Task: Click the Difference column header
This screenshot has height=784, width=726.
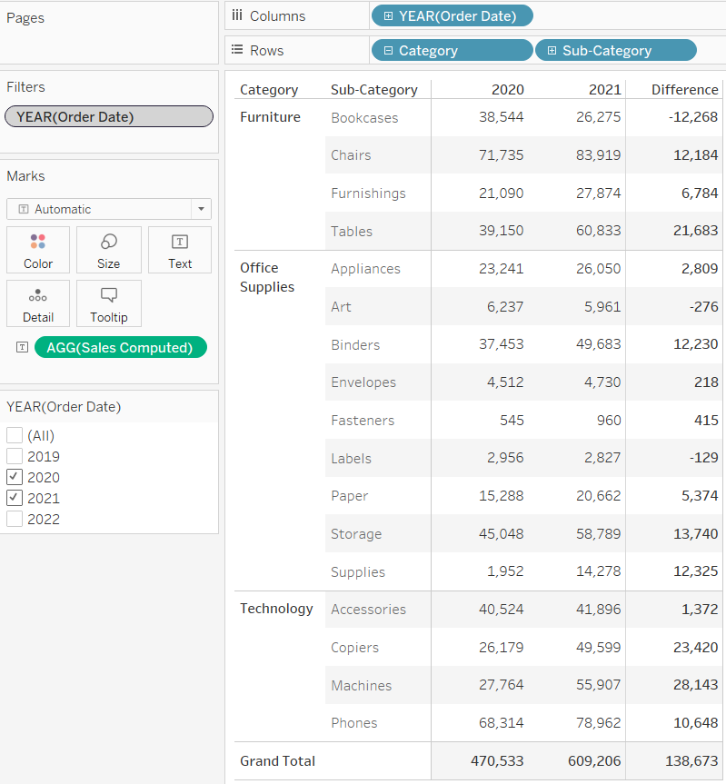Action: [x=684, y=89]
